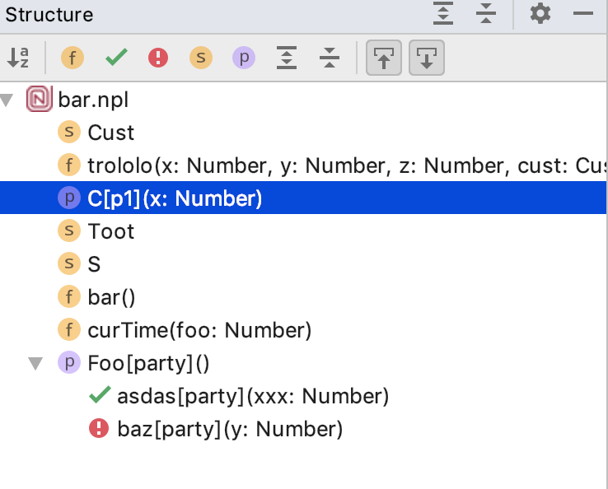Enable Autoscroll to Source button
The width and height of the screenshot is (608, 489).
point(383,58)
